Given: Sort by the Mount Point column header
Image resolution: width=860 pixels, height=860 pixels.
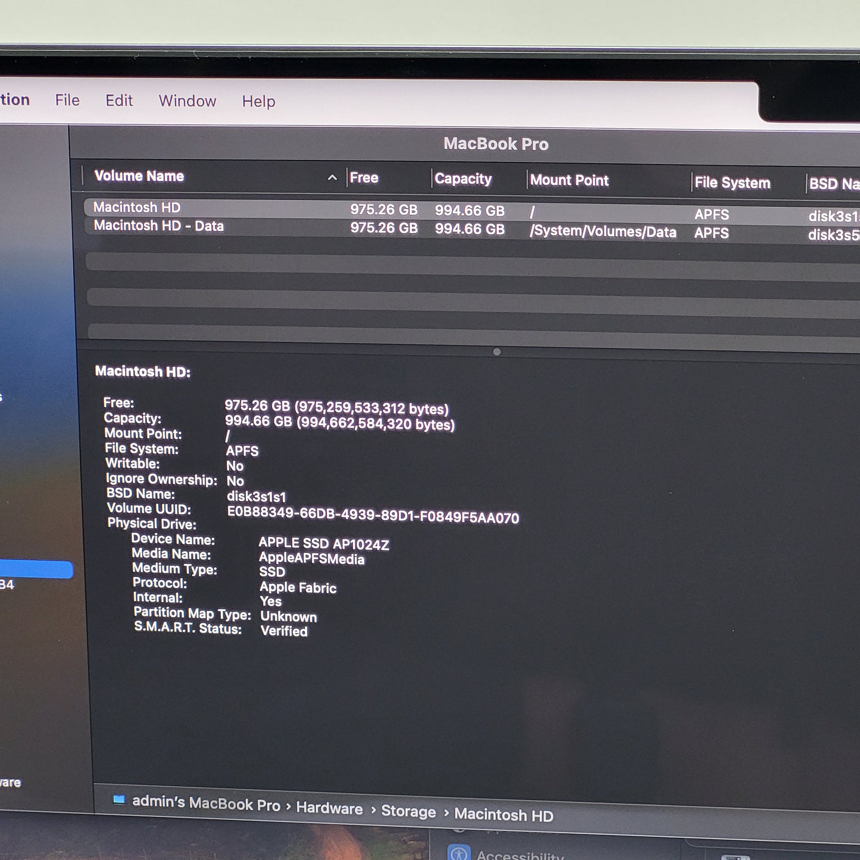Looking at the screenshot, I should tap(569, 180).
